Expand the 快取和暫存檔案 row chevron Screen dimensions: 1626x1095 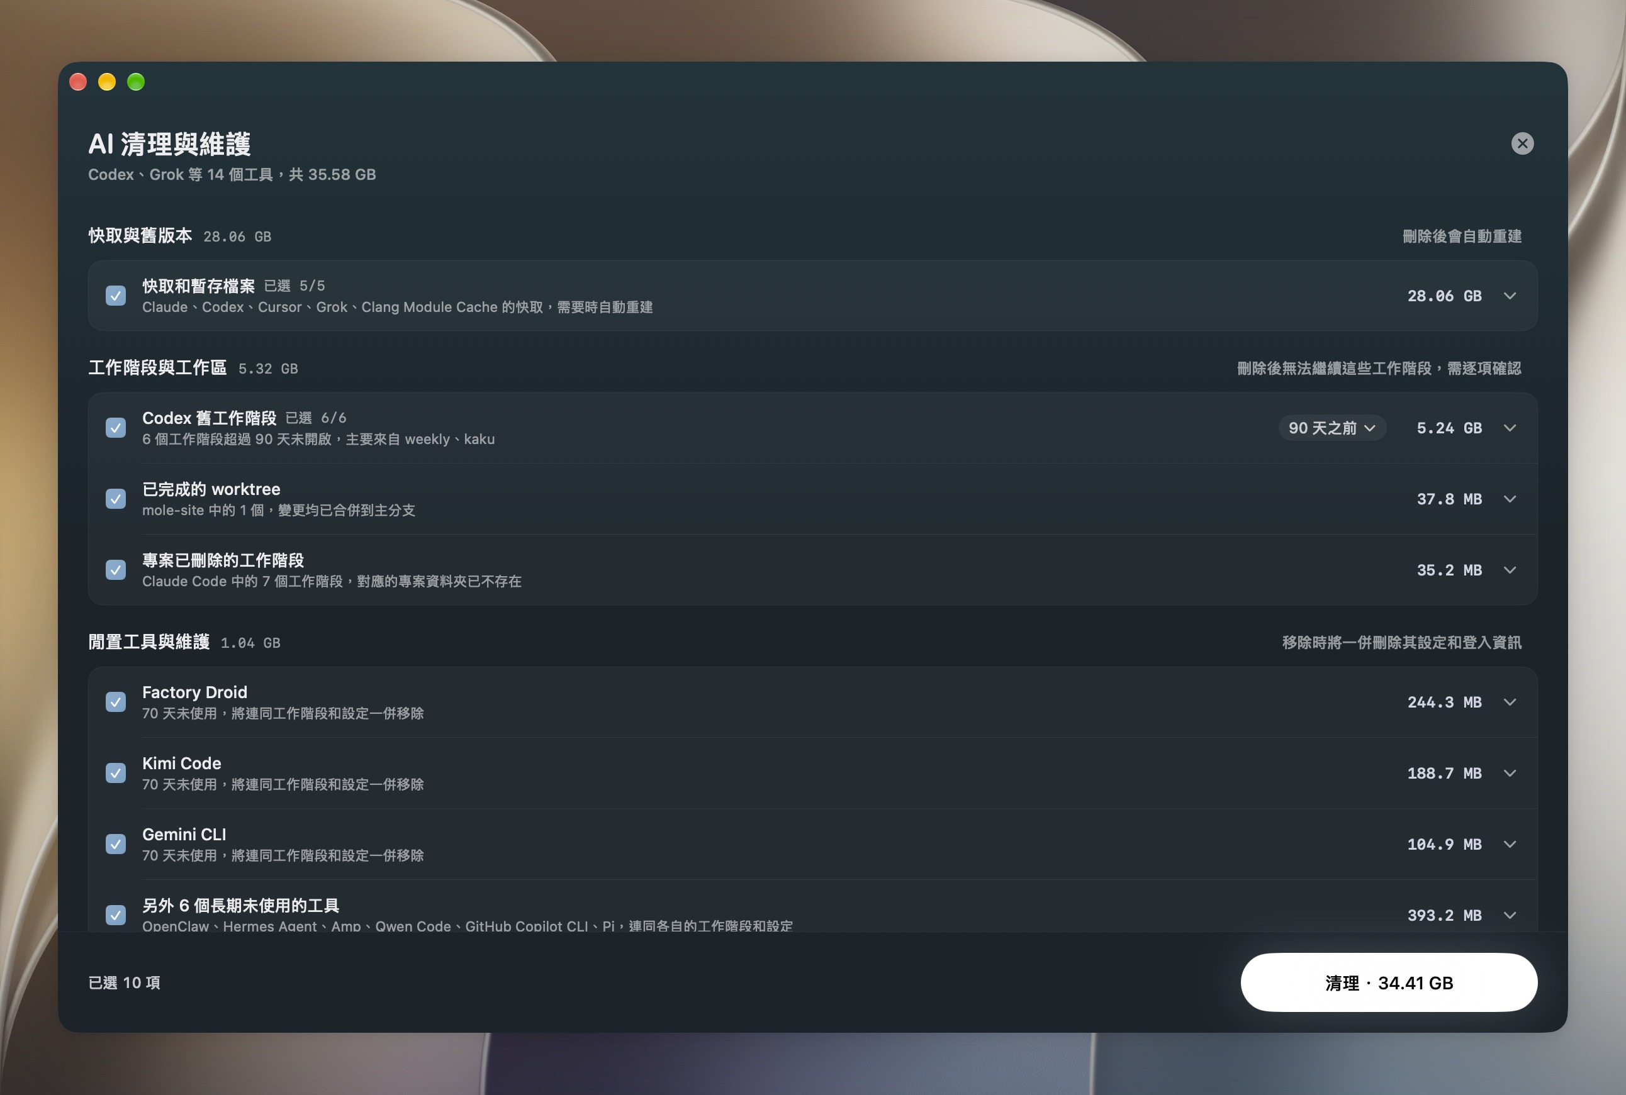pyautogui.click(x=1510, y=296)
